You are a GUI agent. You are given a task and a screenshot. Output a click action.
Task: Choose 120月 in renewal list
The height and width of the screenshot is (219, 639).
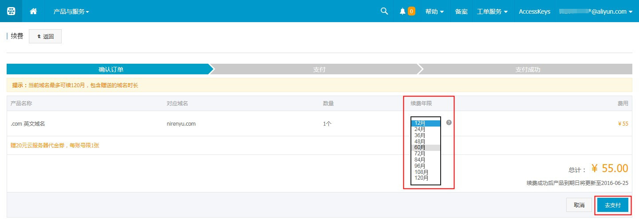click(426, 178)
